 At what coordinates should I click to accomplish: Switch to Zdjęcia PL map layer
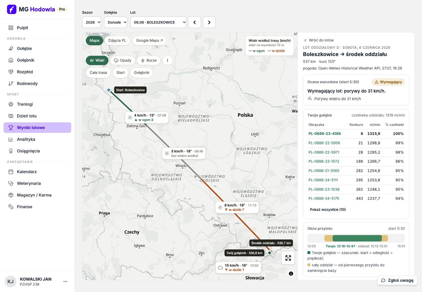pos(117,40)
